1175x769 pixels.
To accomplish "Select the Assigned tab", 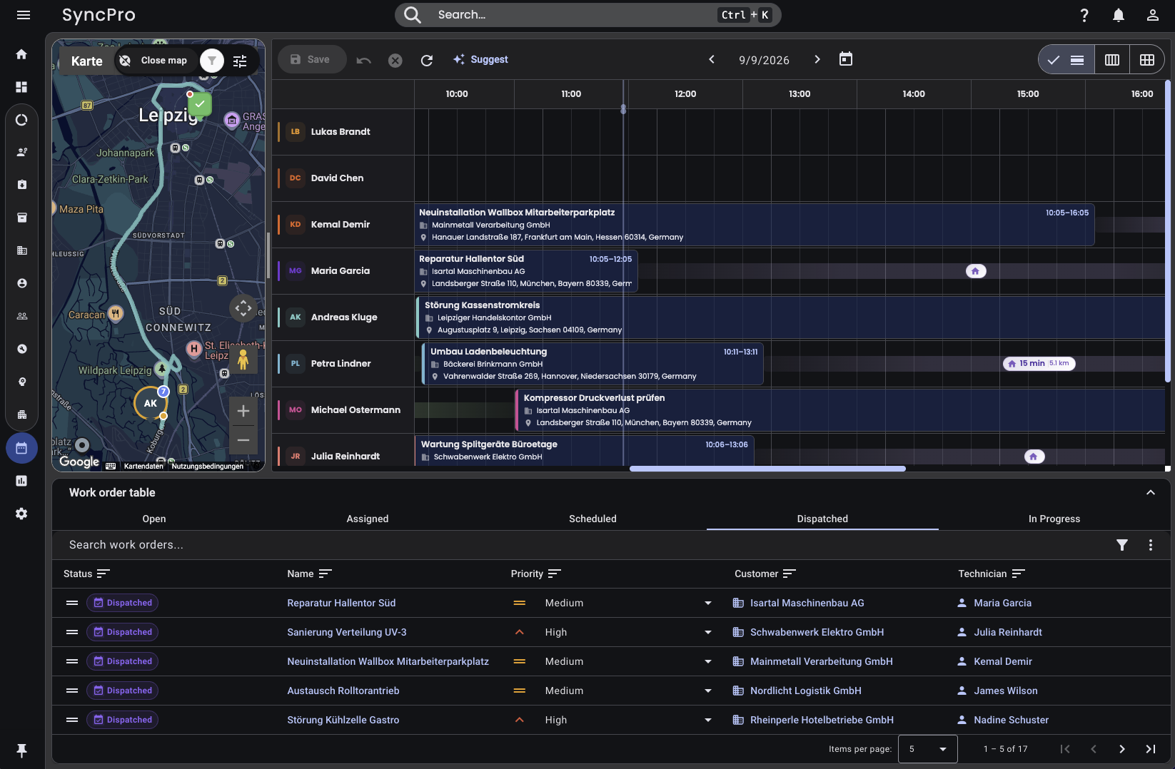I will coord(368,519).
